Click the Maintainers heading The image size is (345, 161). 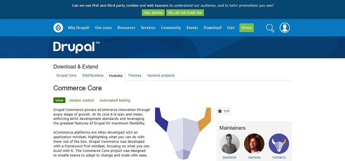click(233, 128)
